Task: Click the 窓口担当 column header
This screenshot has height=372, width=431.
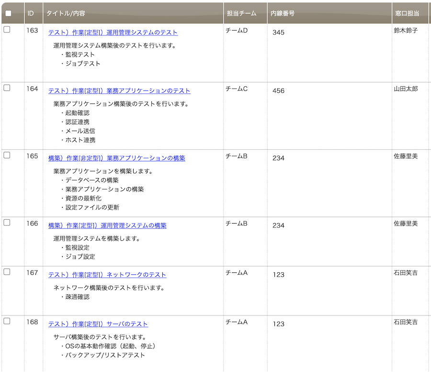Action: coord(411,13)
